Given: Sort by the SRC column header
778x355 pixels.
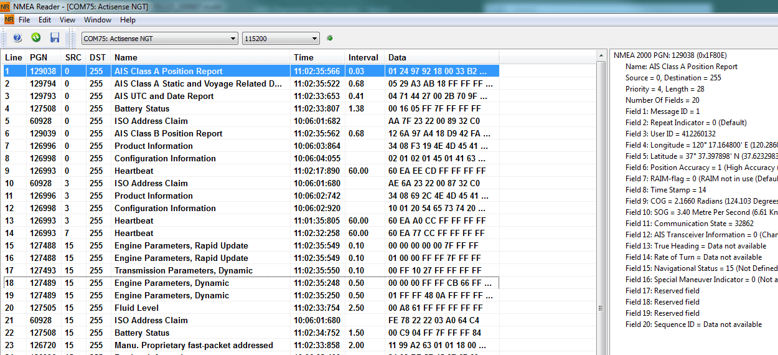Looking at the screenshot, I should coord(74,57).
